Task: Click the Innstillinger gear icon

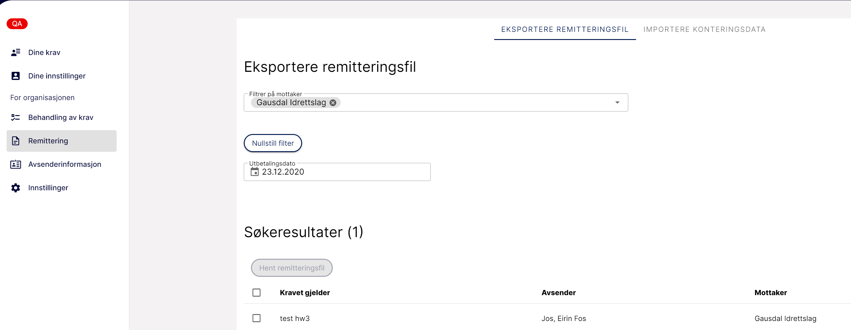Action: [16, 188]
